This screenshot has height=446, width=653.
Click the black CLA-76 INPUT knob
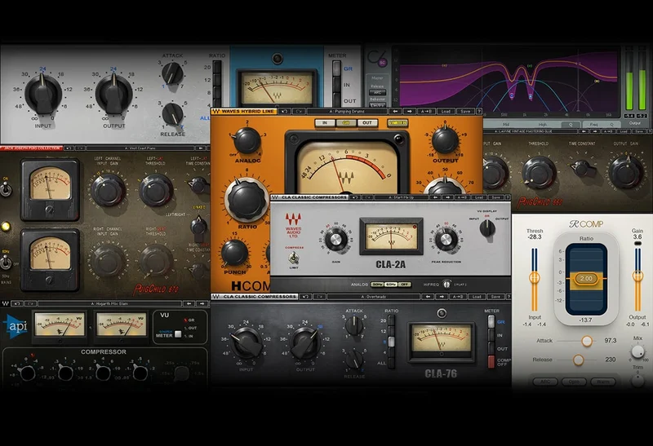point(247,342)
